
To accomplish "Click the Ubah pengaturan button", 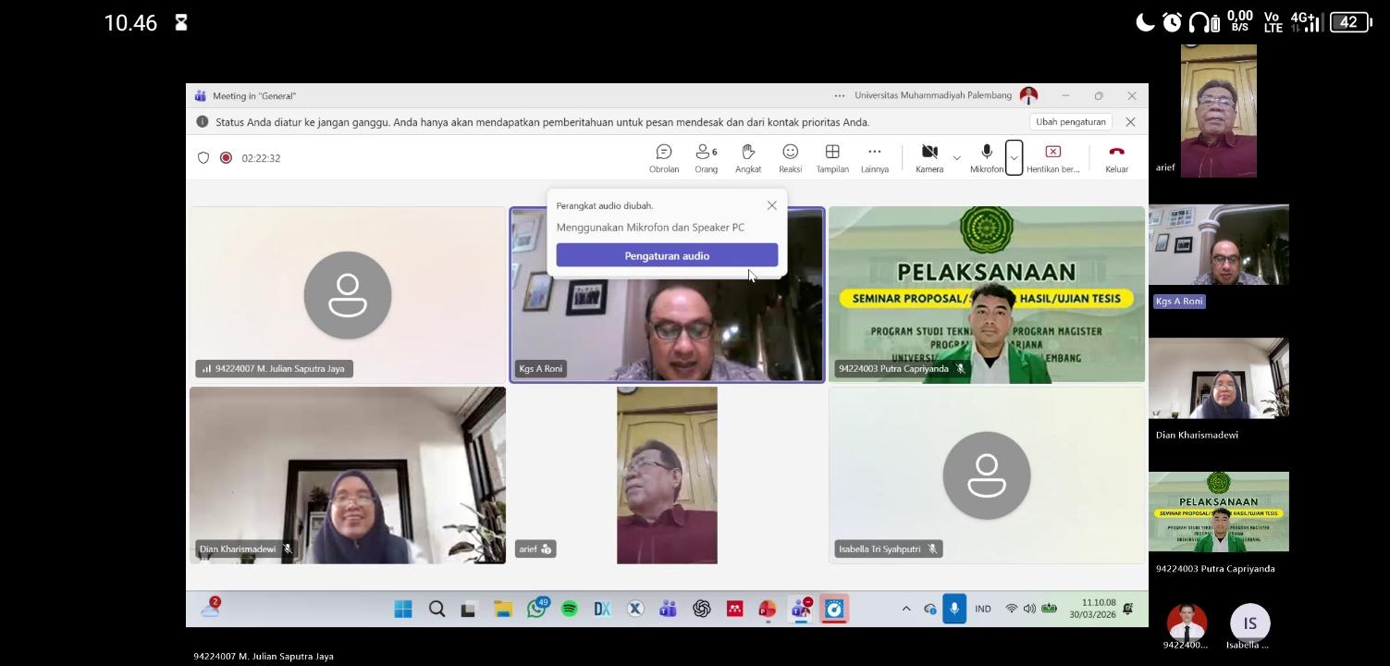I will 1070,122.
